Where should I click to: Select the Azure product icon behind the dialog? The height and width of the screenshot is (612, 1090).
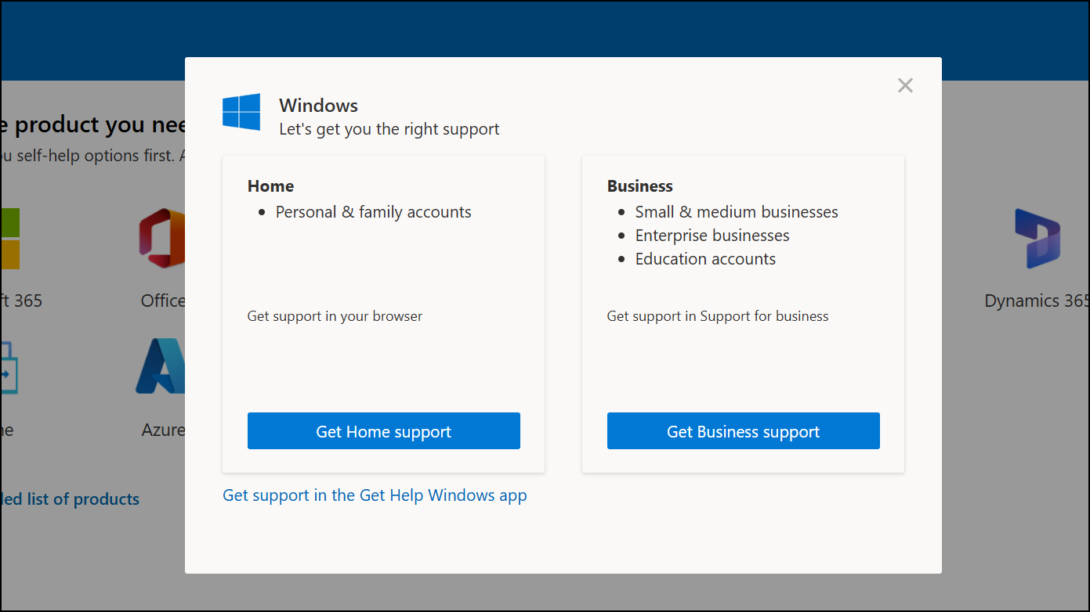point(161,365)
